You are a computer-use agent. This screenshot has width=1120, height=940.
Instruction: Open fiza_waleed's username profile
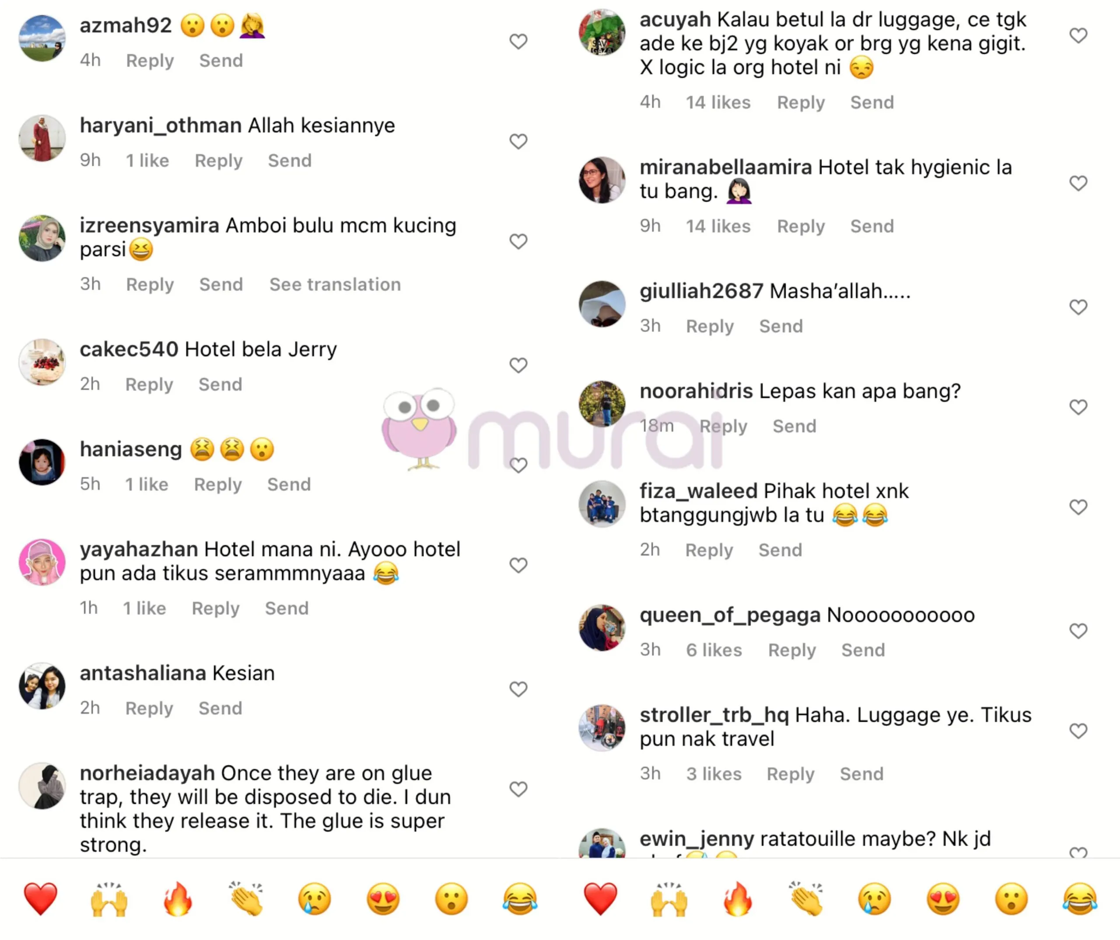click(x=699, y=491)
